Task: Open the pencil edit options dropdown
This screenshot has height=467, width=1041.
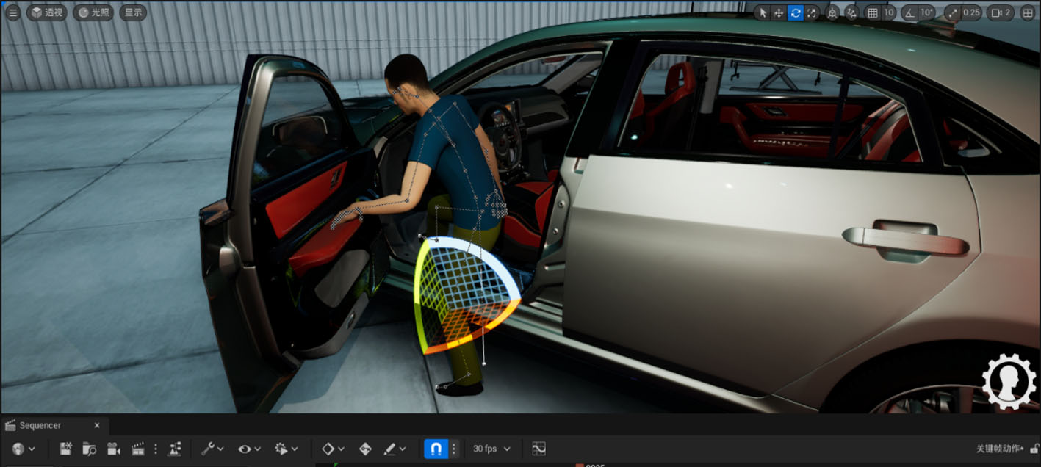Action: (395, 449)
